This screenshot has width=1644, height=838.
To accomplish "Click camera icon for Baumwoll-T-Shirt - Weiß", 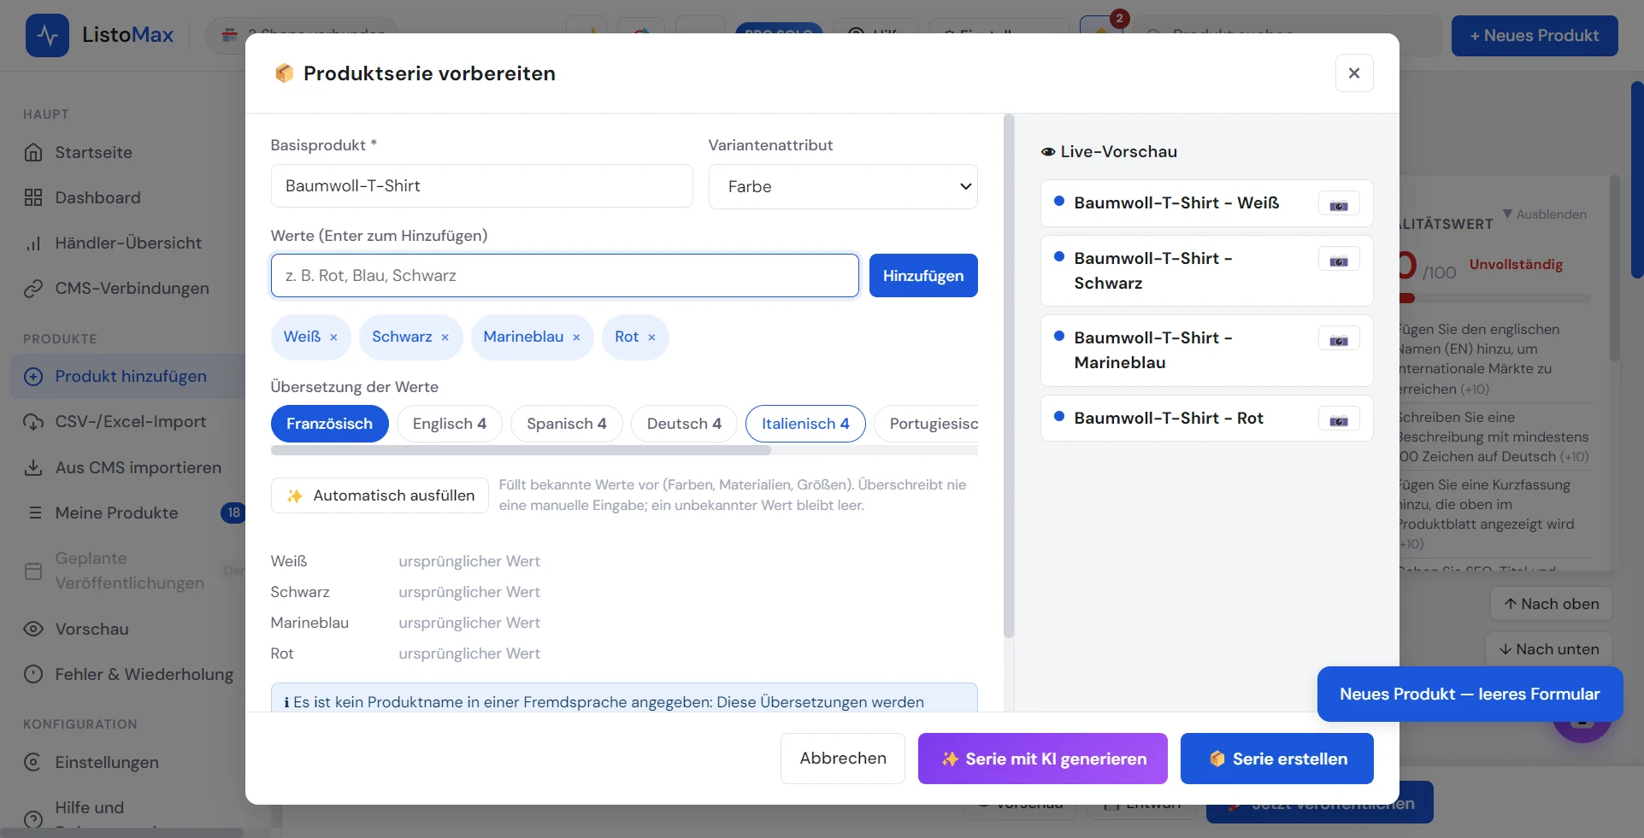I will click(x=1339, y=205).
